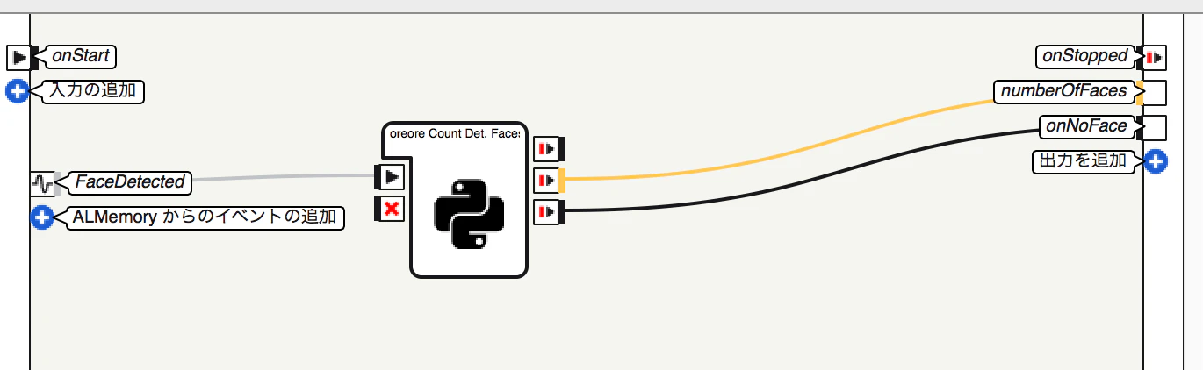Select the onStopped output label
1203x370 pixels.
click(x=1084, y=56)
